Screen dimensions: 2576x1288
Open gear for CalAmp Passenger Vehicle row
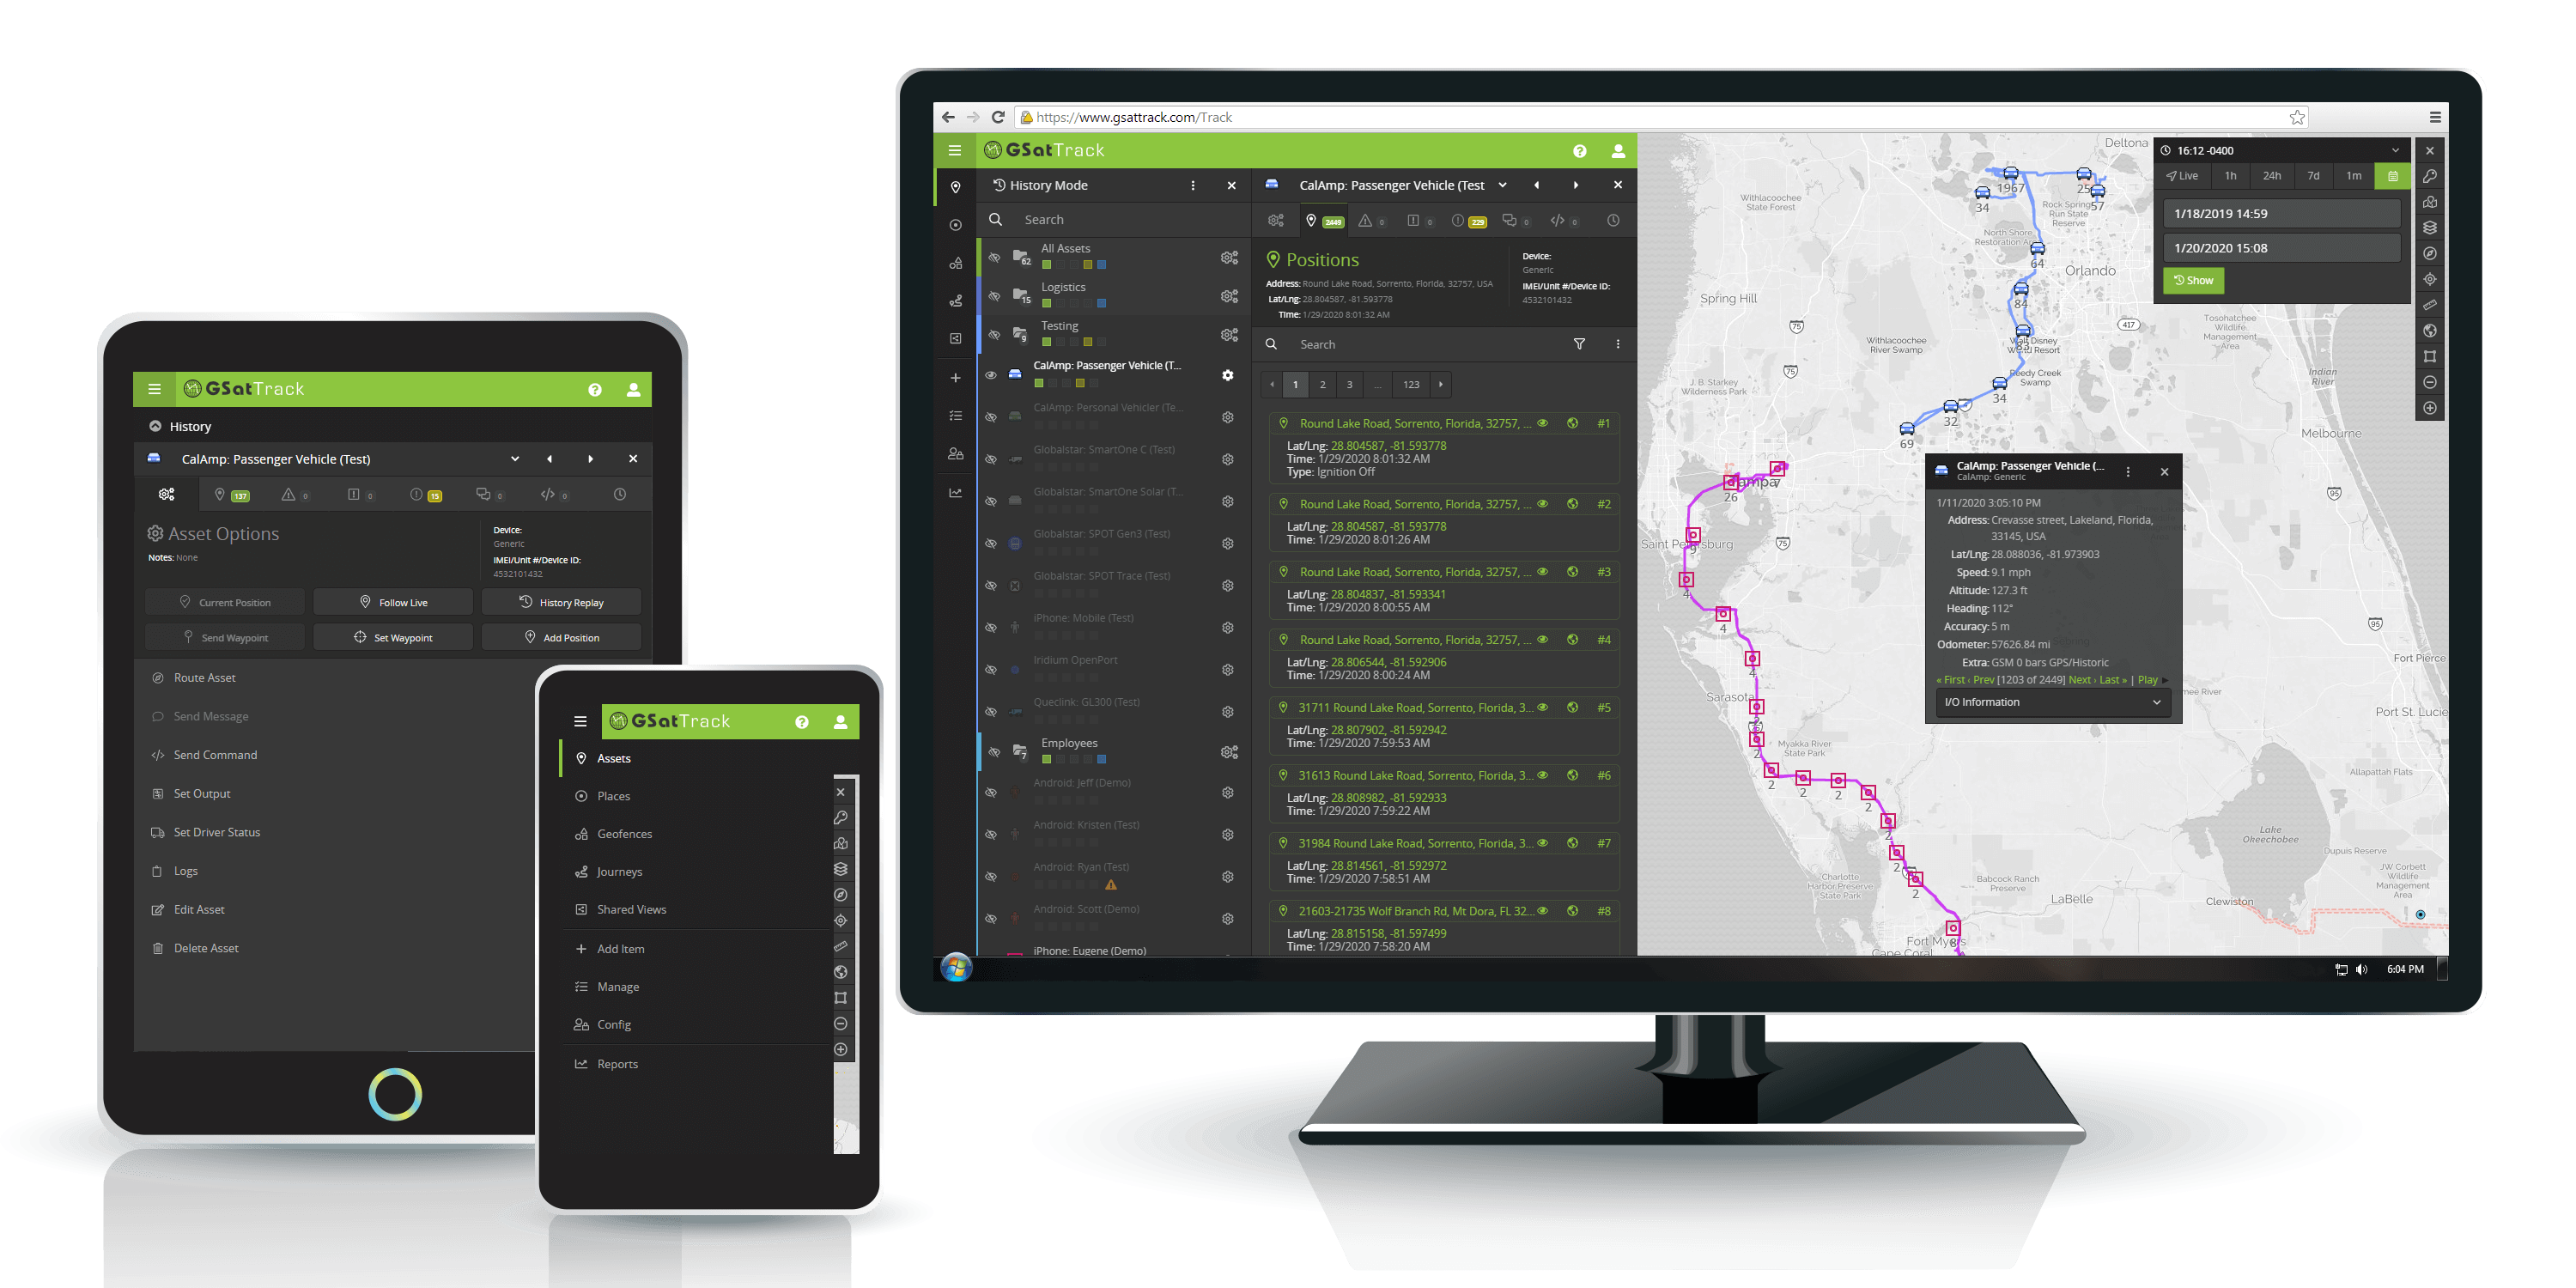[1227, 375]
